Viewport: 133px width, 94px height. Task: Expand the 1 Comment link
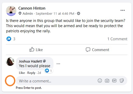pos(117,39)
